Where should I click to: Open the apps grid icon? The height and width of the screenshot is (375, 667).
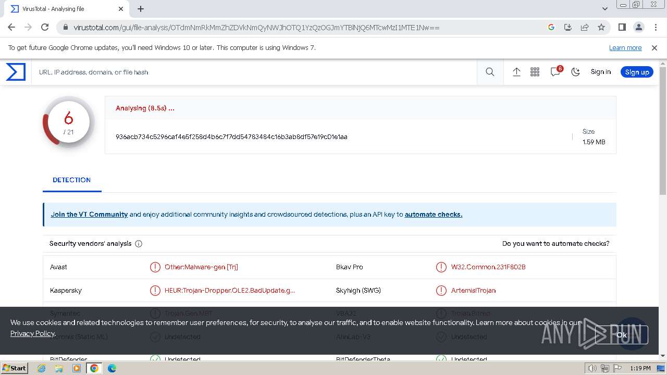[x=535, y=72]
